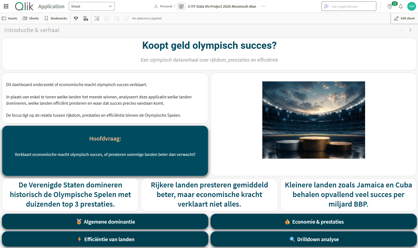Click the Personal space link
Viewport: 418px width, 248px height.
click(x=163, y=6)
